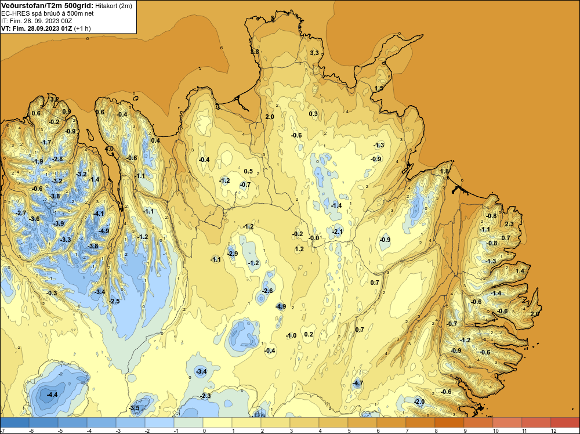Select legend swatch between 3 and 4
Viewport: 580px width, 434px height.
[x=304, y=422]
